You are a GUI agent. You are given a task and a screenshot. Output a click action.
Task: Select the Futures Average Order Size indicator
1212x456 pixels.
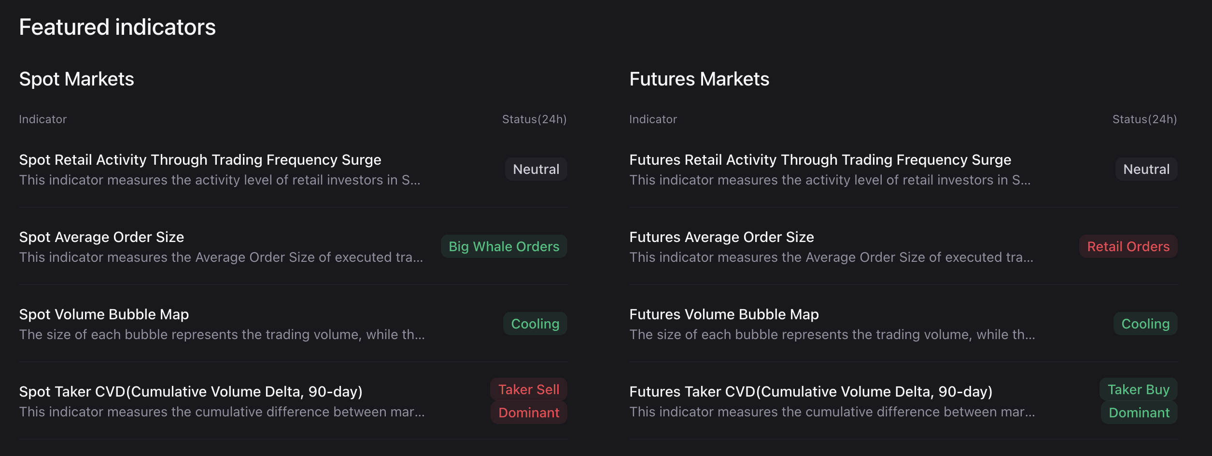point(721,237)
